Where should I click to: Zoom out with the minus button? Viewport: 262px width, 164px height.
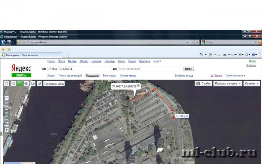[x=6, y=98]
